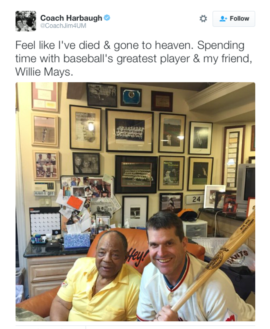This screenshot has height=329, width=270.
Task: Click the blue tissue box in photo
Action: click(77, 240)
